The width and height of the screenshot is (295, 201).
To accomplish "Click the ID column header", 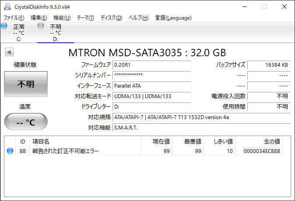I will pos(23,141).
